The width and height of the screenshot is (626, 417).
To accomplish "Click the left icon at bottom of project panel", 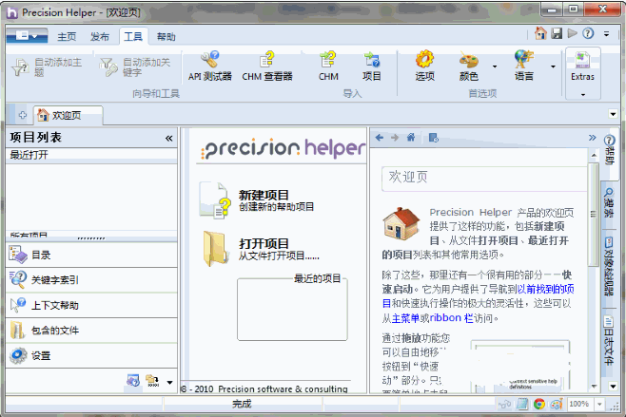I will coord(133,381).
